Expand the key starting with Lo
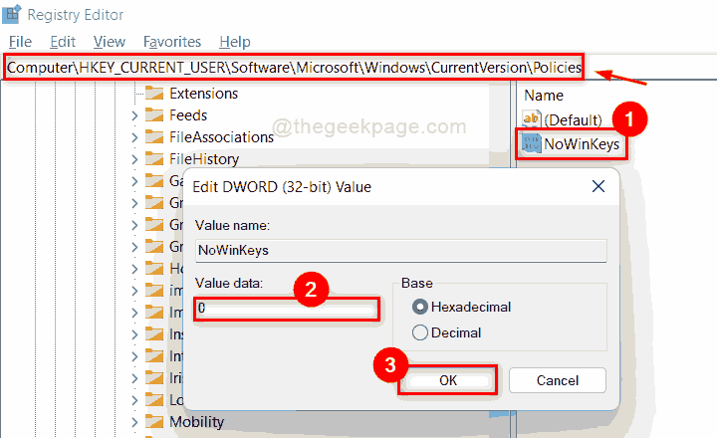 click(134, 400)
